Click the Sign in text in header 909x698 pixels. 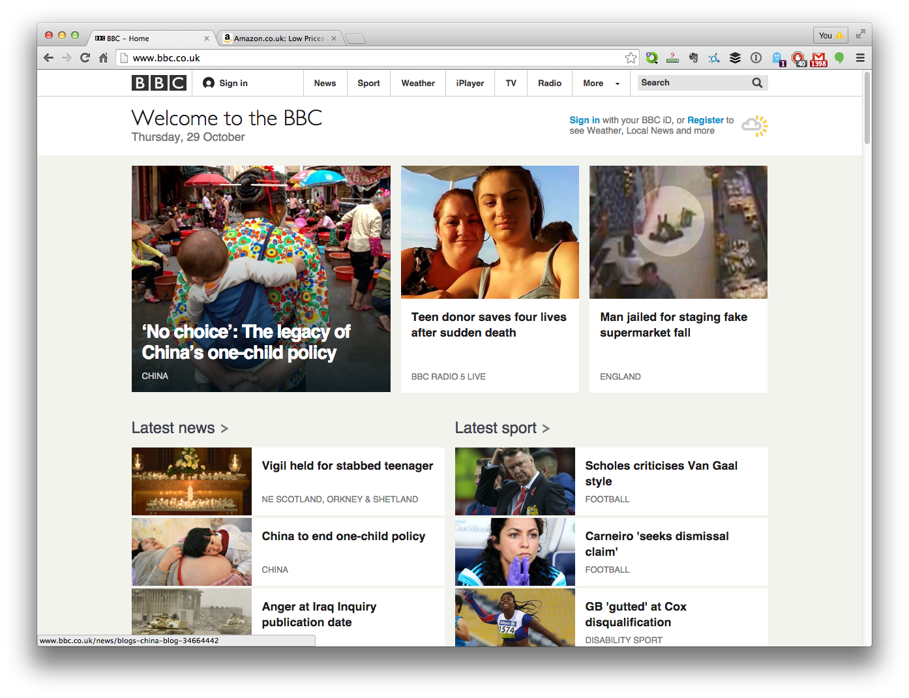[x=233, y=83]
